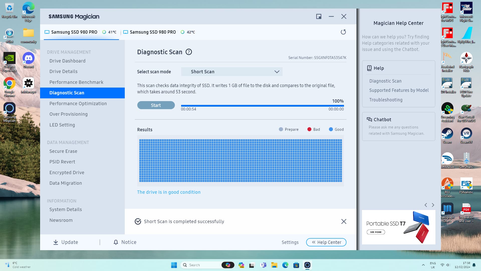Select Secure Erase menu item

63,151
